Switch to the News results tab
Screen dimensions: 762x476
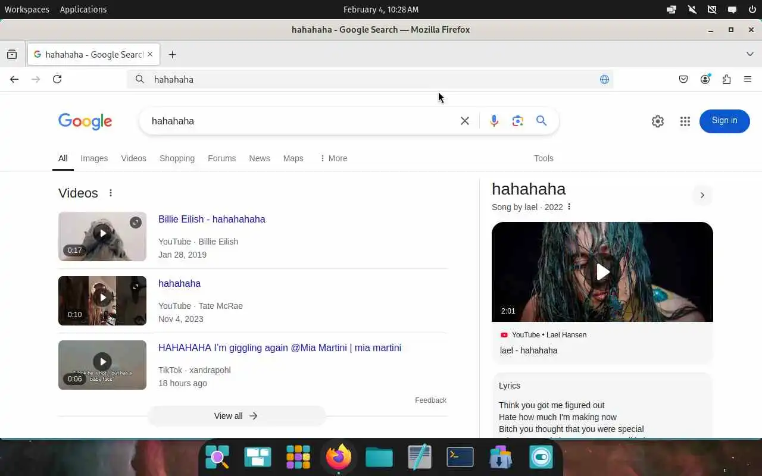(x=260, y=158)
